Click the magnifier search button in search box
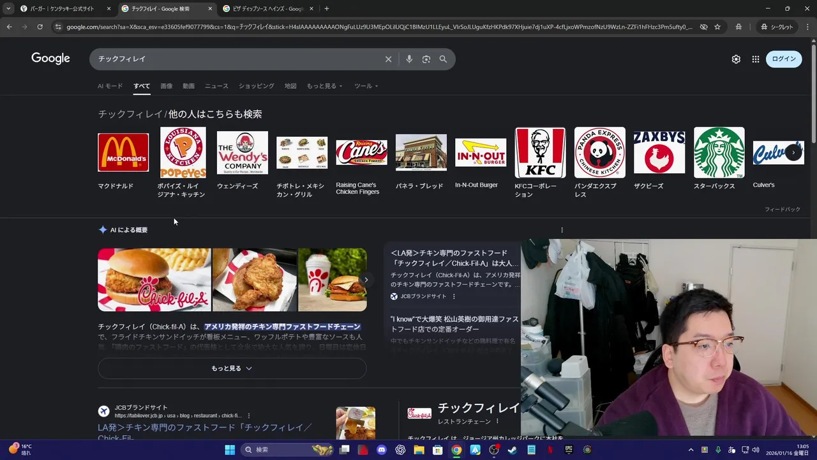 tap(443, 59)
